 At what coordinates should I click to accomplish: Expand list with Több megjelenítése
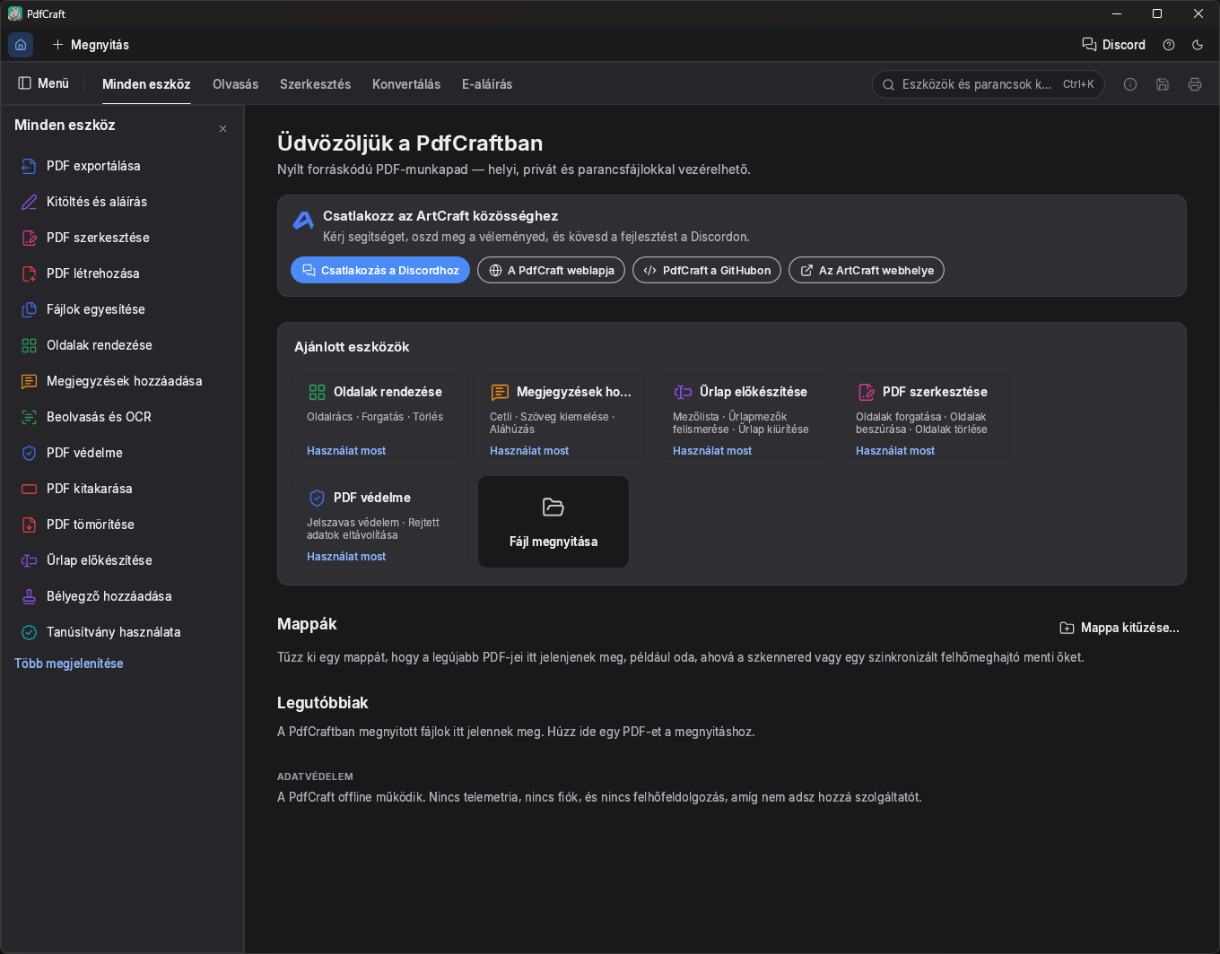(69, 663)
